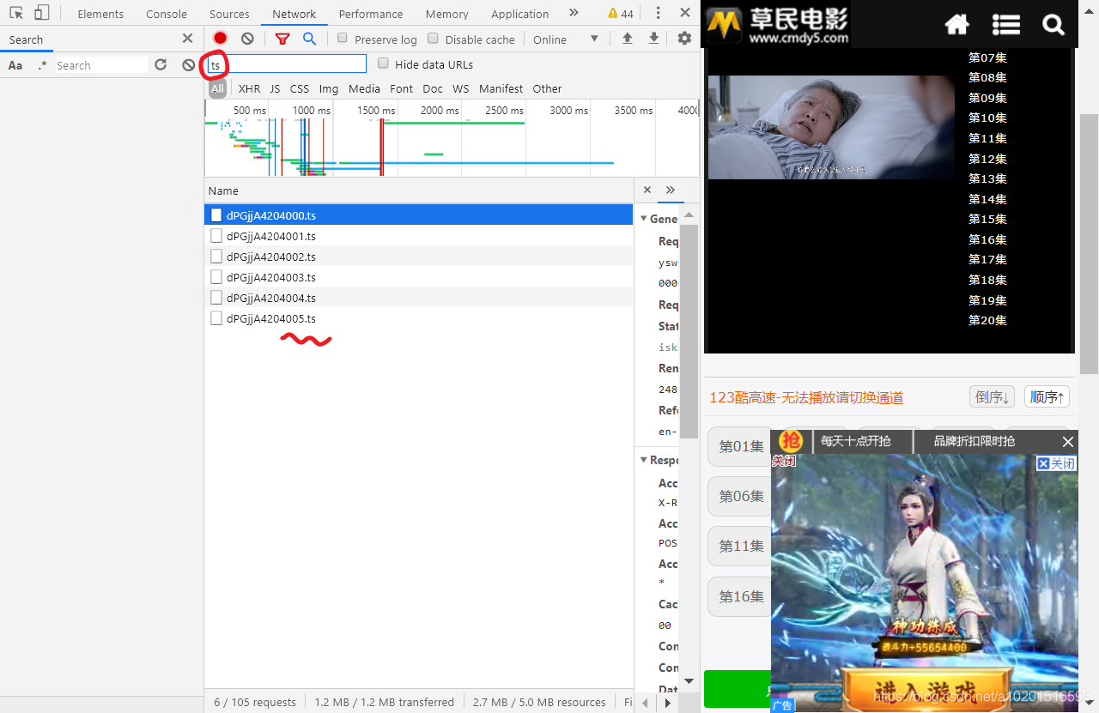Image resolution: width=1099 pixels, height=713 pixels.
Task: Open the Application tab
Action: (520, 14)
